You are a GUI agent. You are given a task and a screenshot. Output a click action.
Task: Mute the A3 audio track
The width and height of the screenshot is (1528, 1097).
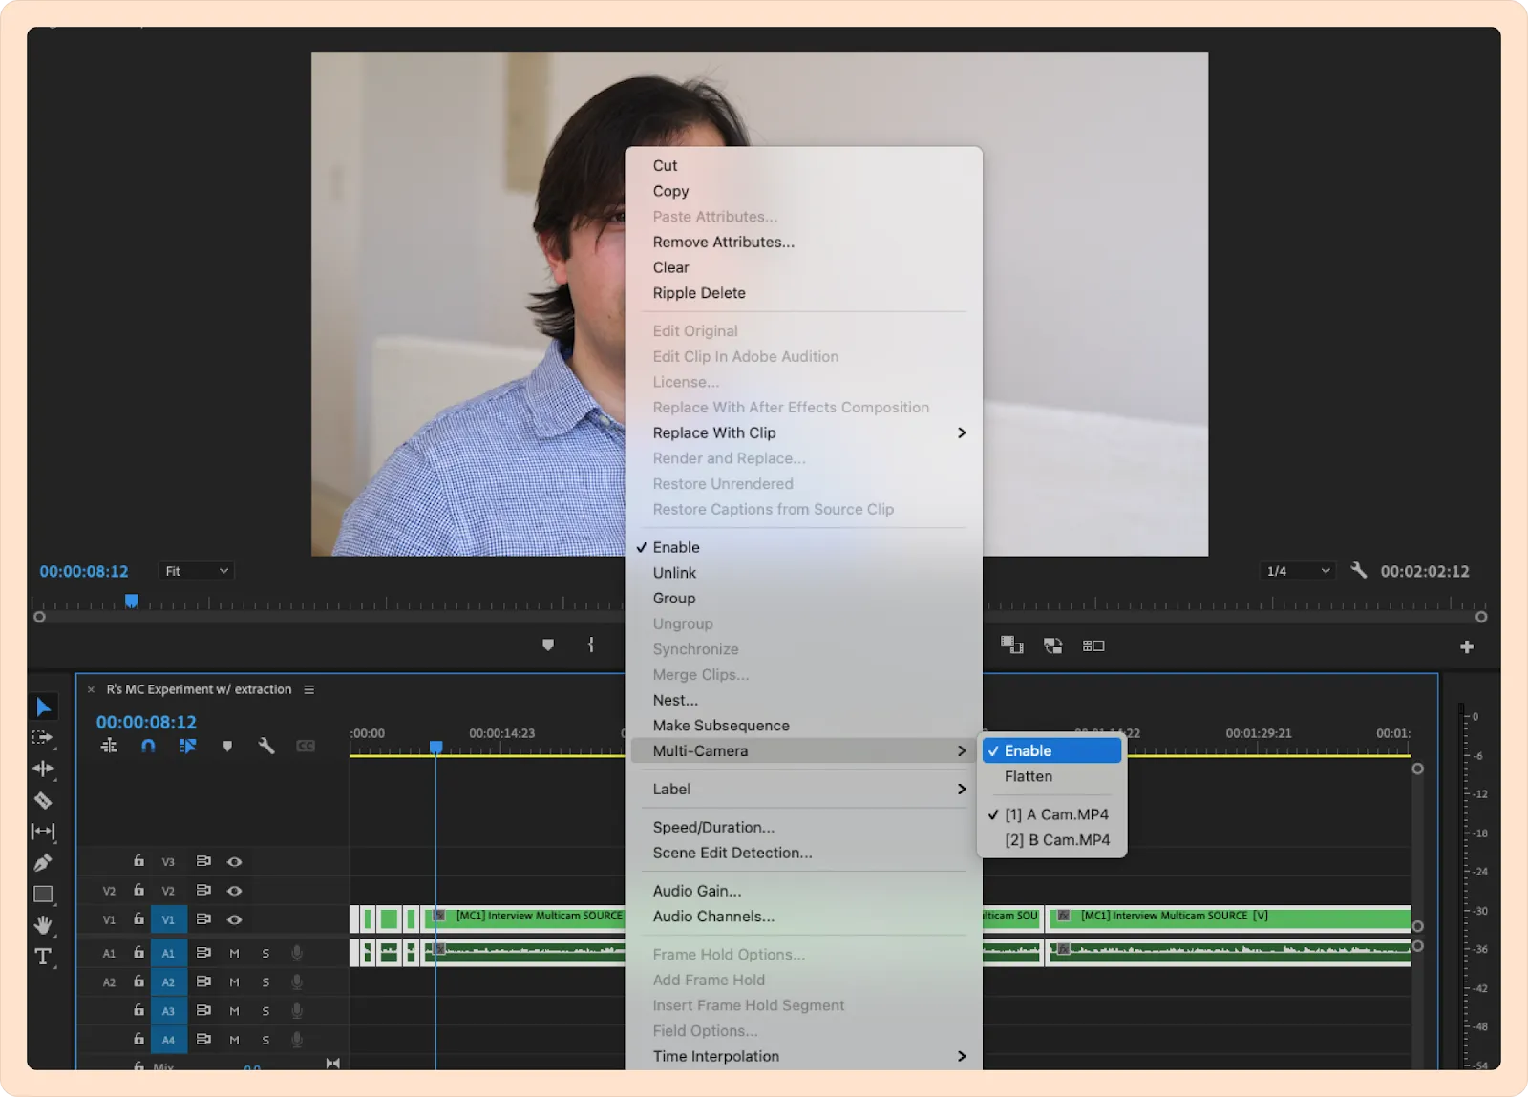pyautogui.click(x=234, y=1011)
